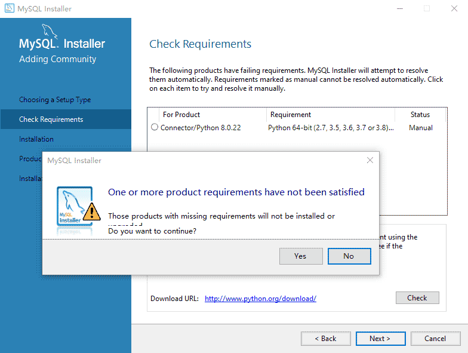Viewport: 468px width, 353px height.
Task: Open the python.org download URL link
Action: [x=260, y=299]
